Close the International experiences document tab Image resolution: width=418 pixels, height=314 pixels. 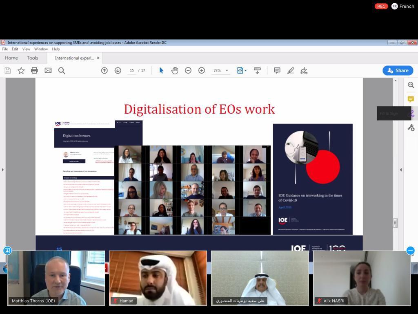pos(98,58)
